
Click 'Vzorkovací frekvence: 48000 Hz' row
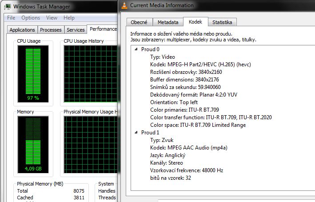point(187,170)
